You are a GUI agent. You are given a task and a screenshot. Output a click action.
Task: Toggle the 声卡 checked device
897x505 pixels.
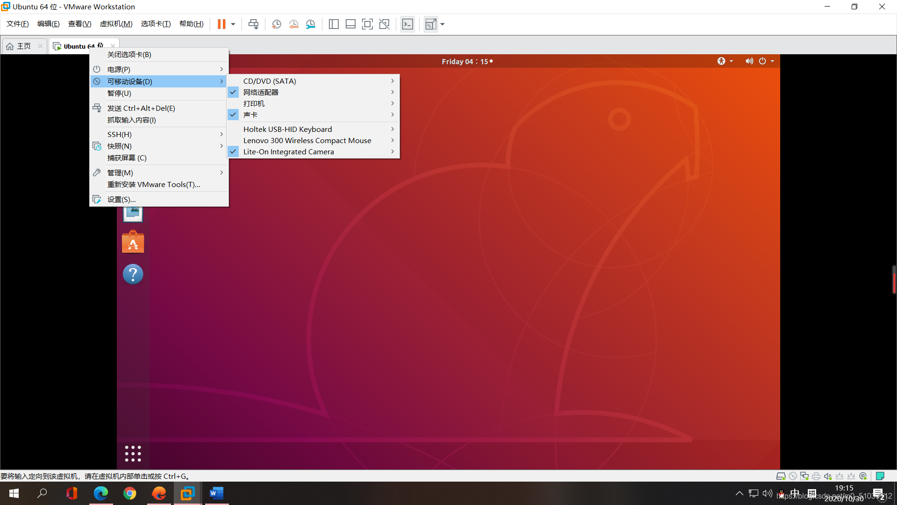[x=250, y=115]
